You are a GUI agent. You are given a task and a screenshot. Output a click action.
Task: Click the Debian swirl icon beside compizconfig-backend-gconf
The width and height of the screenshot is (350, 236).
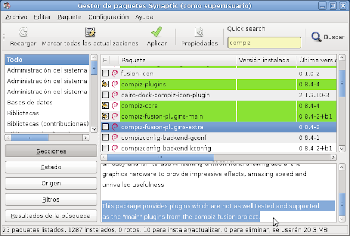(115, 138)
